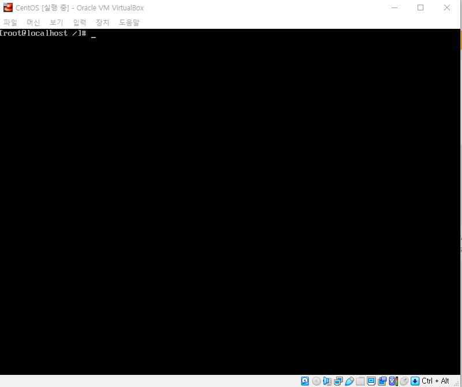Click the optical drive status icon
The image size is (462, 387).
point(316,381)
